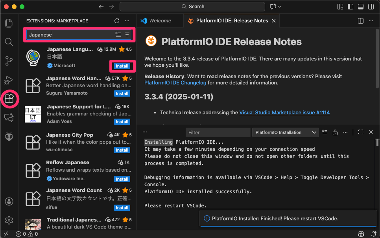This screenshot has width=380, height=238.
Task: Toggle the bottom panel layout button
Action: point(360,7)
